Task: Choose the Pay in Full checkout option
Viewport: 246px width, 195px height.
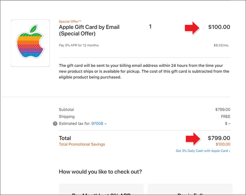Action: (x=190, y=189)
